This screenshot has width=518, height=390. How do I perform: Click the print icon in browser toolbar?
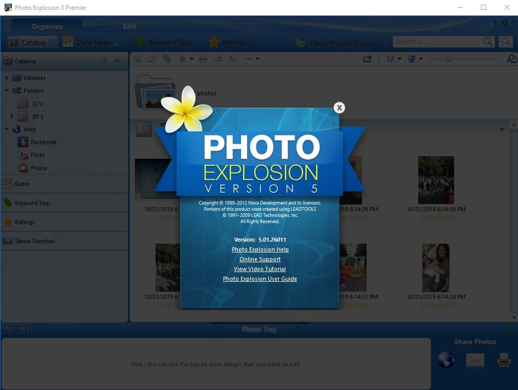pos(203,59)
